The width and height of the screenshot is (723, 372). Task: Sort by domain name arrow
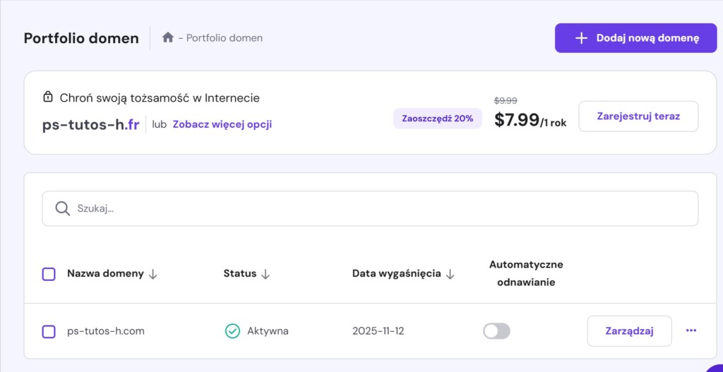tap(153, 275)
